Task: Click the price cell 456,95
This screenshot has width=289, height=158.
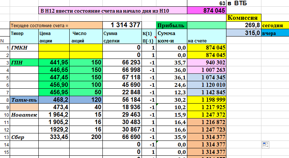Action: coord(54,92)
